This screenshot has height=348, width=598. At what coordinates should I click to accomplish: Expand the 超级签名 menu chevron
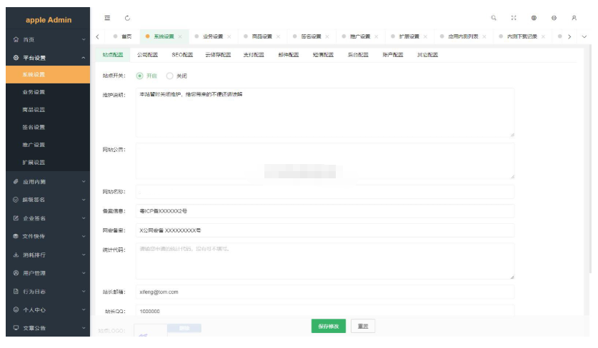point(84,200)
